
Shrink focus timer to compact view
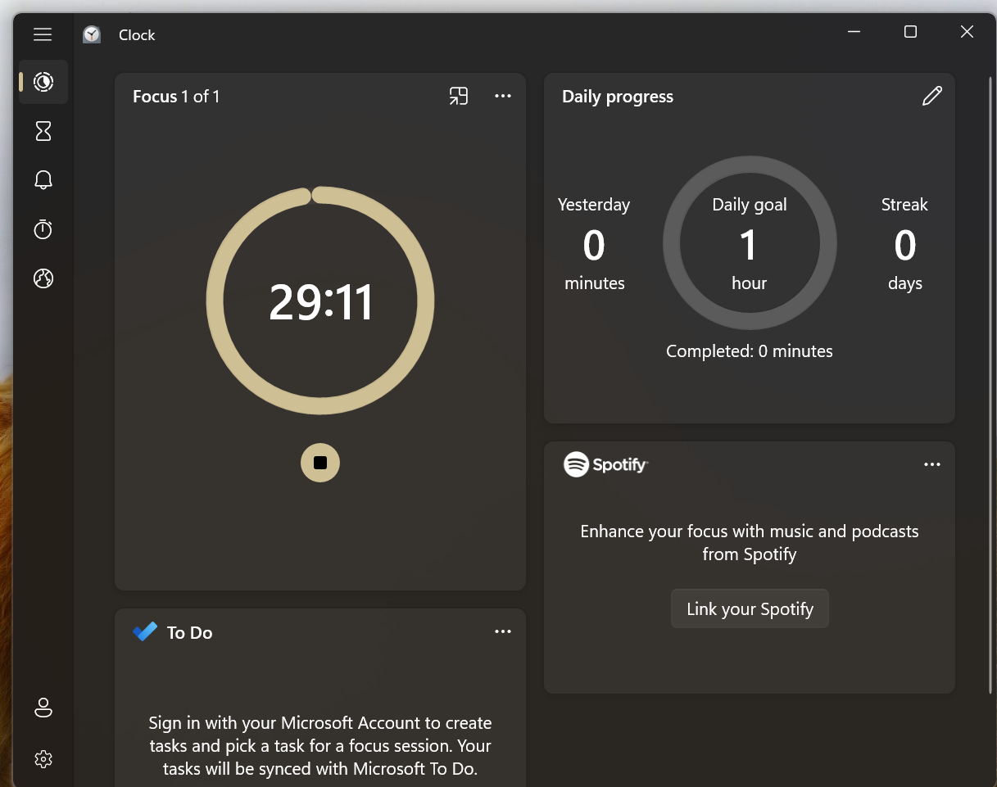point(459,97)
